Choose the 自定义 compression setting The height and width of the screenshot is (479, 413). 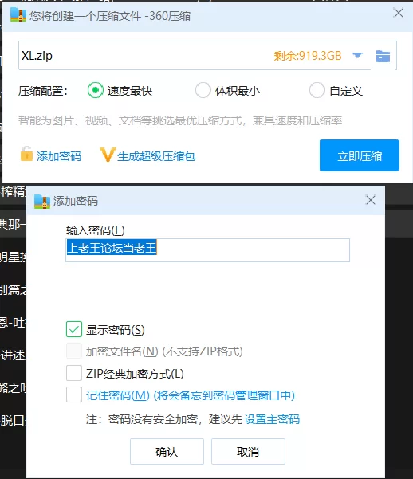coord(317,90)
